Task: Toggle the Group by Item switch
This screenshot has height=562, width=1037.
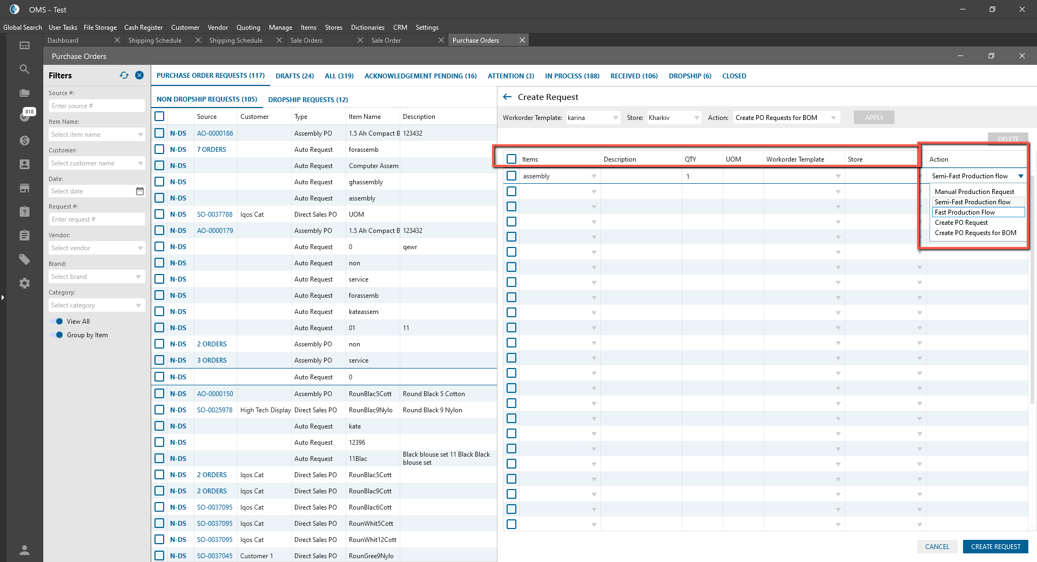Action: [57, 335]
